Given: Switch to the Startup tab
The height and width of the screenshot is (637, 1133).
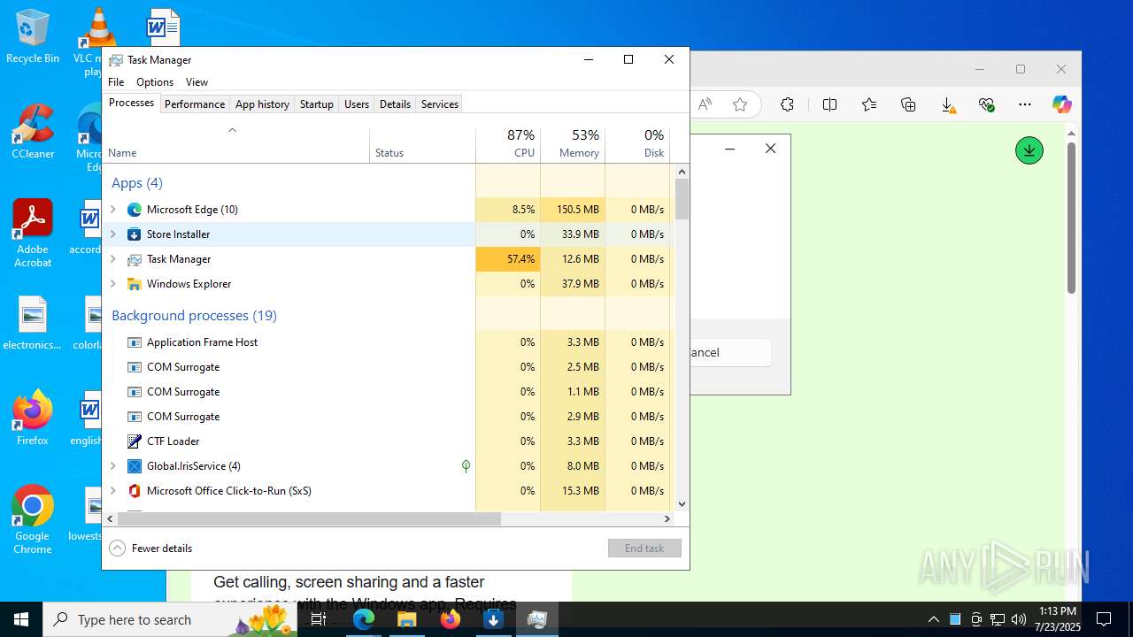Looking at the screenshot, I should click(x=316, y=104).
